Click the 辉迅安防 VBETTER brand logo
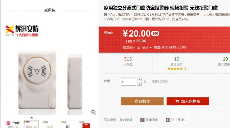Screen dimensions: 230x128 (22, 31)
